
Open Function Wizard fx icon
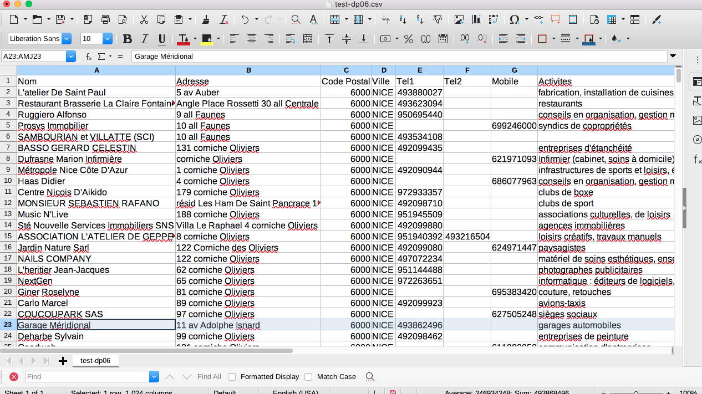[x=89, y=57]
